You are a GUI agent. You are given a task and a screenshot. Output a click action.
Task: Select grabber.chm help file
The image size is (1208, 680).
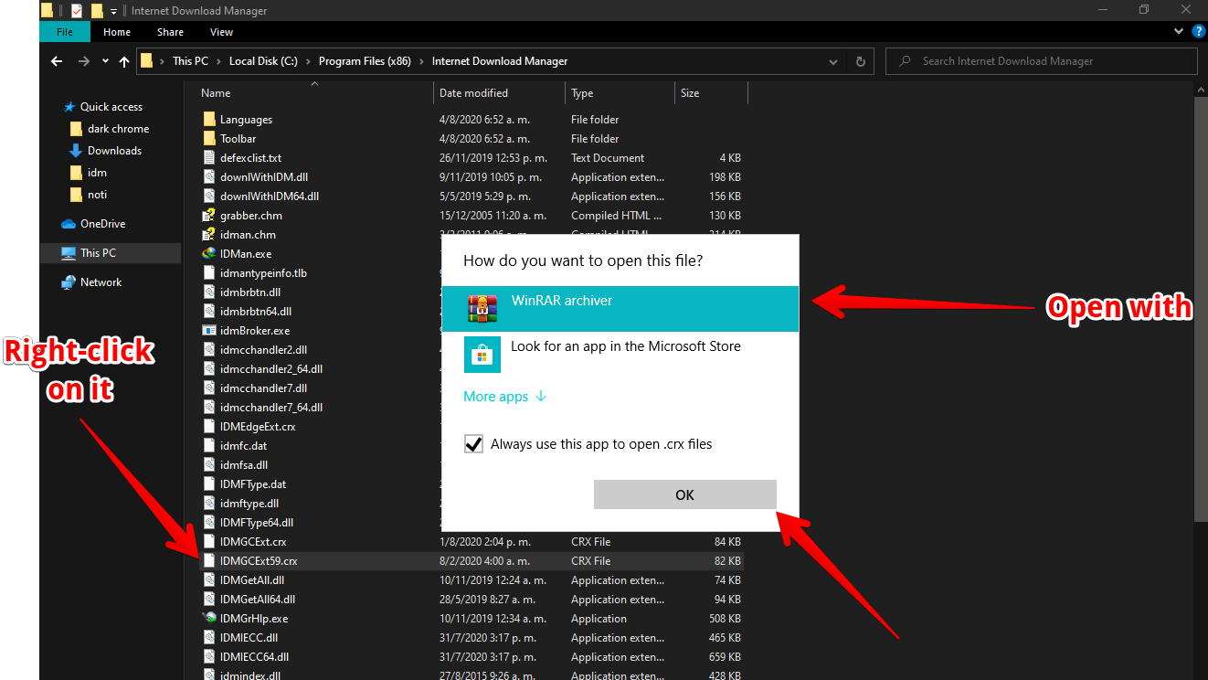pyautogui.click(x=250, y=216)
